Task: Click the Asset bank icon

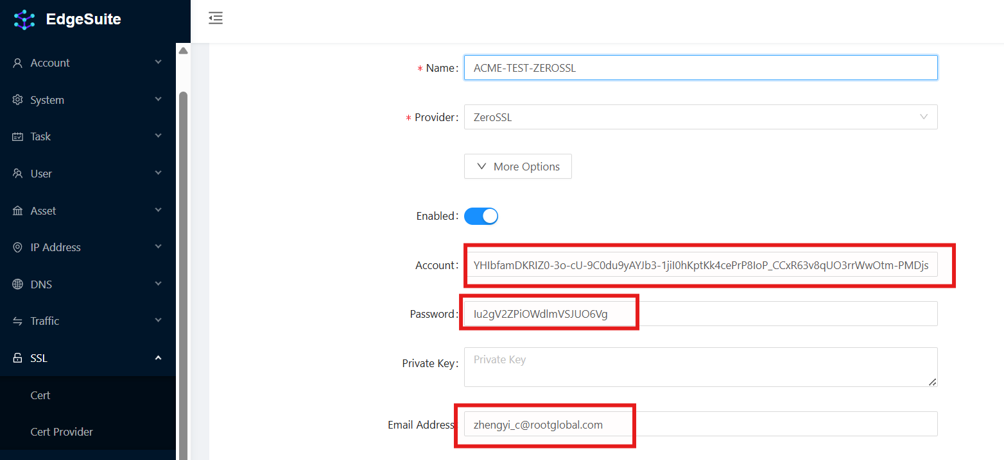Action: [18, 211]
